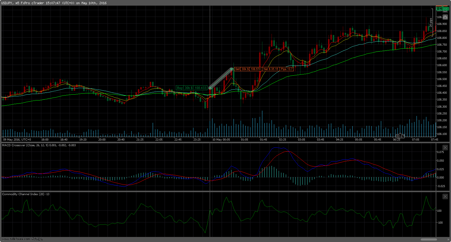The width and height of the screenshot is (451, 242).
Task: Click the 07:45 time axis label
Action: (434, 139)
